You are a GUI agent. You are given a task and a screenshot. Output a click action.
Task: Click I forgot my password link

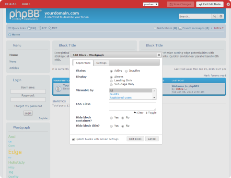28,106
